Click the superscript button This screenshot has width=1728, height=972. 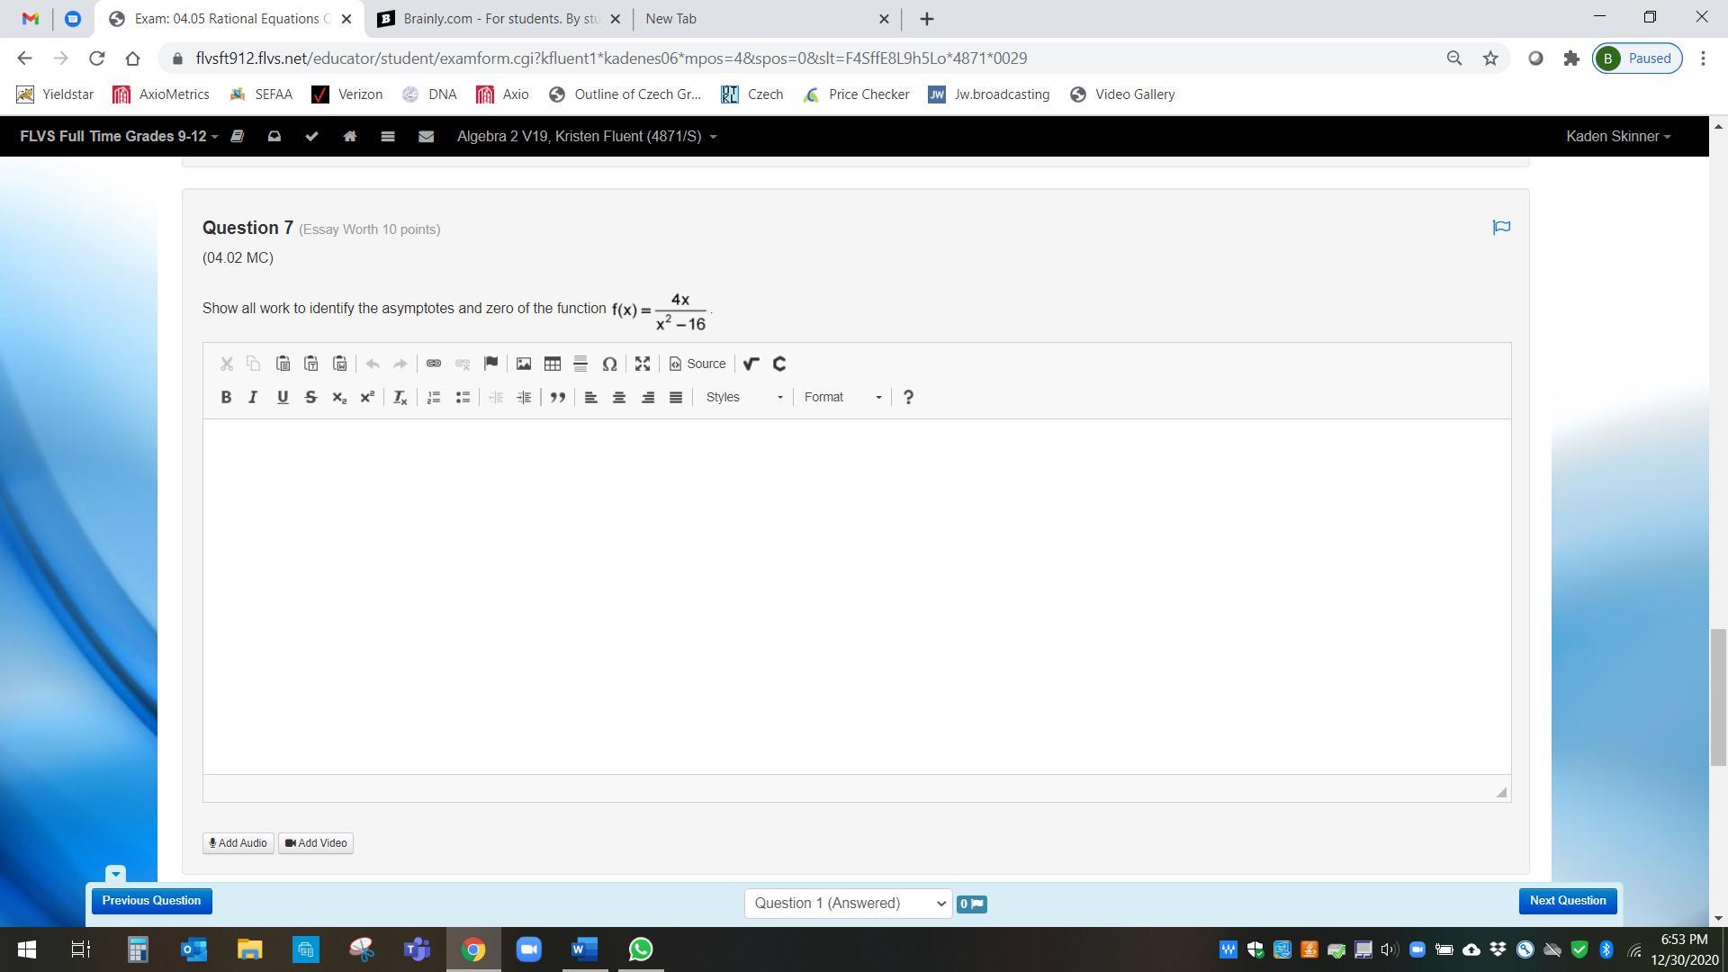367,397
